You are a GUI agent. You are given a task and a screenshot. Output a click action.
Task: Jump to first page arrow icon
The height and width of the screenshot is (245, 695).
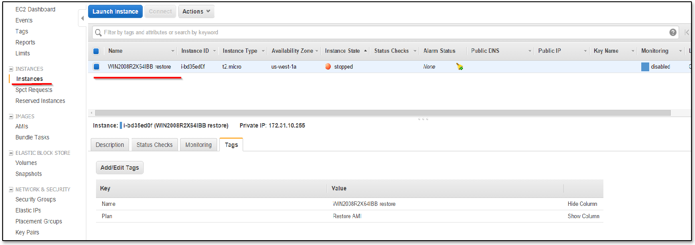(x=687, y=32)
